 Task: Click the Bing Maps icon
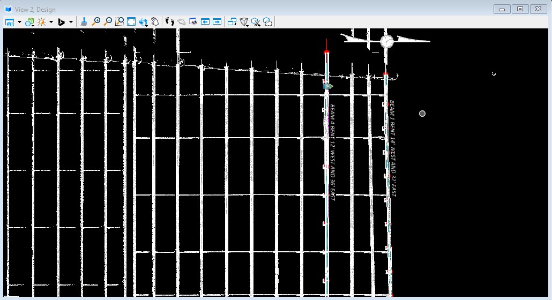(61, 22)
